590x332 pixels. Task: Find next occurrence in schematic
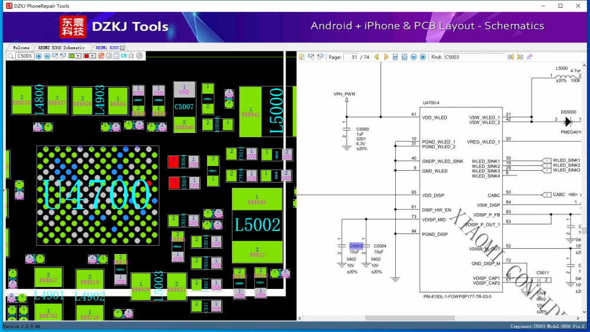520,57
